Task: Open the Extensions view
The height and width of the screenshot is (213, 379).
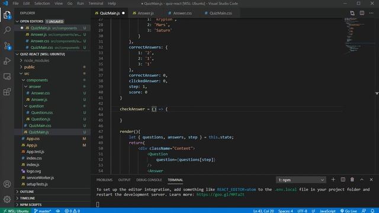Action: tap(7, 92)
